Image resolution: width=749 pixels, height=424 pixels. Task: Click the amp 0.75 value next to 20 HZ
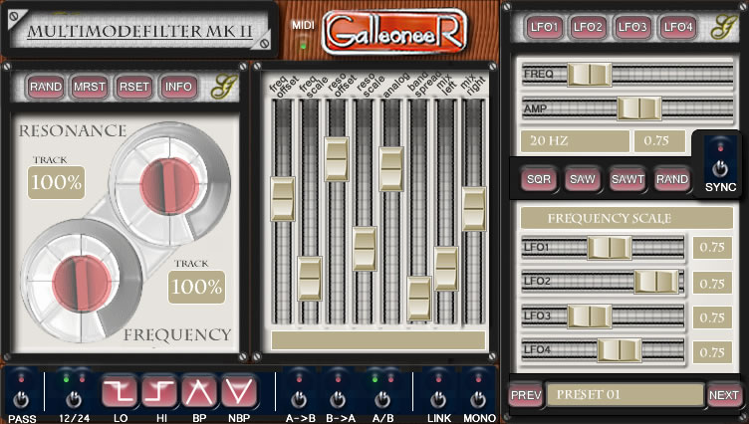pyautogui.click(x=660, y=141)
